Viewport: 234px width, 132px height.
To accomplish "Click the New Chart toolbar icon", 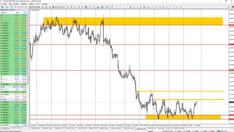I will (x=2, y=7).
